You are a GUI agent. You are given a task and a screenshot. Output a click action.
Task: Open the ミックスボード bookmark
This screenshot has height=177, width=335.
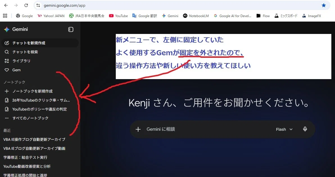(x=286, y=16)
